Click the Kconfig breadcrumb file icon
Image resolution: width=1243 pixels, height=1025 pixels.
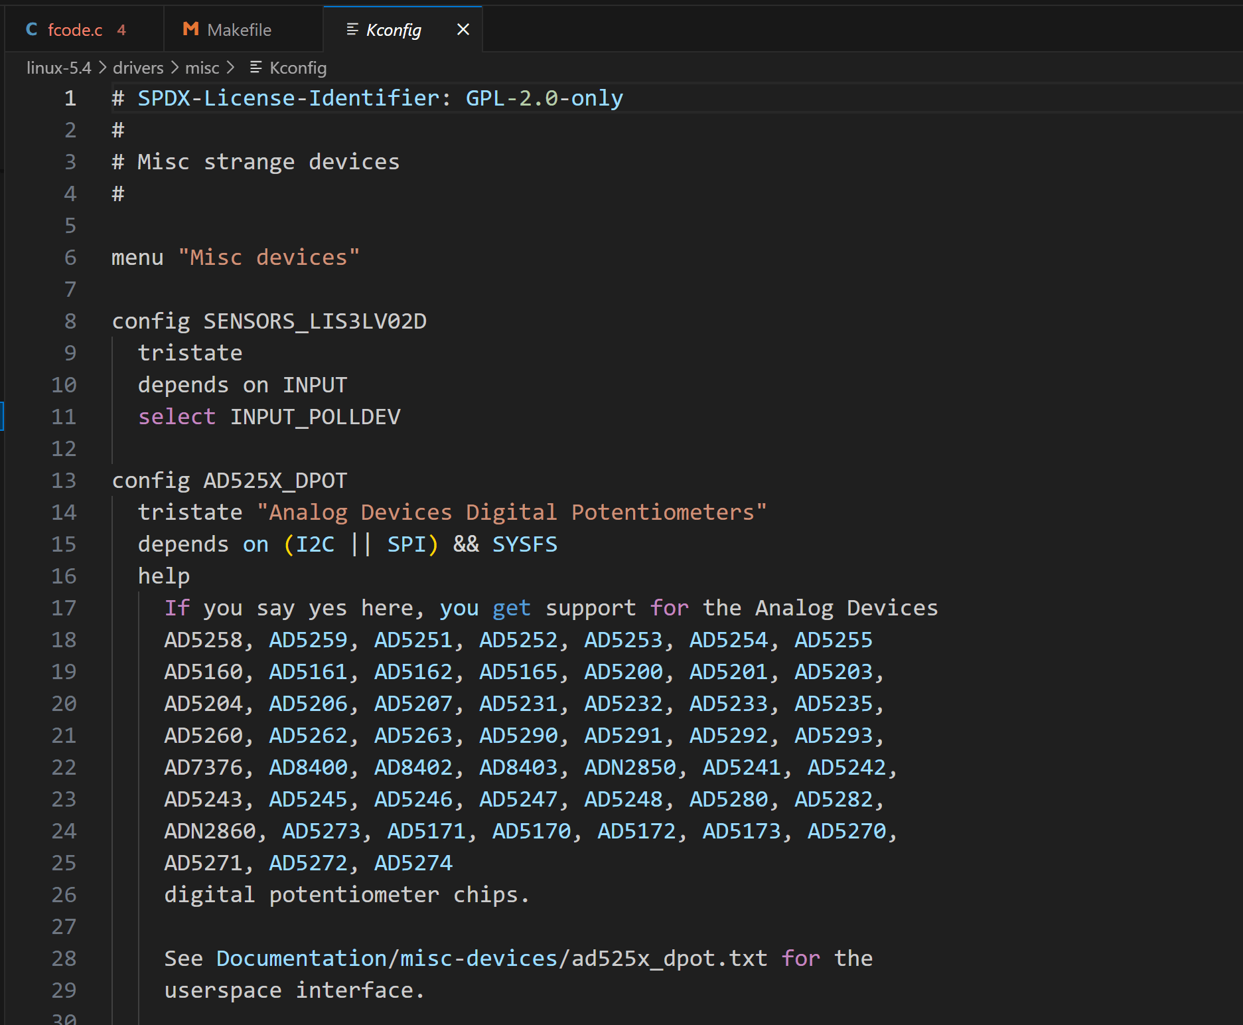[x=256, y=68]
